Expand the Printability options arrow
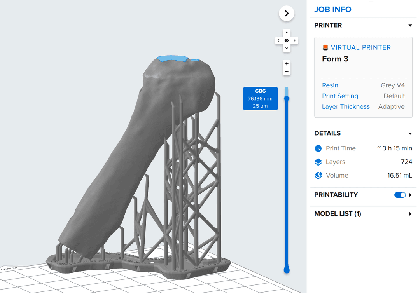This screenshot has height=293, width=420. (410, 195)
